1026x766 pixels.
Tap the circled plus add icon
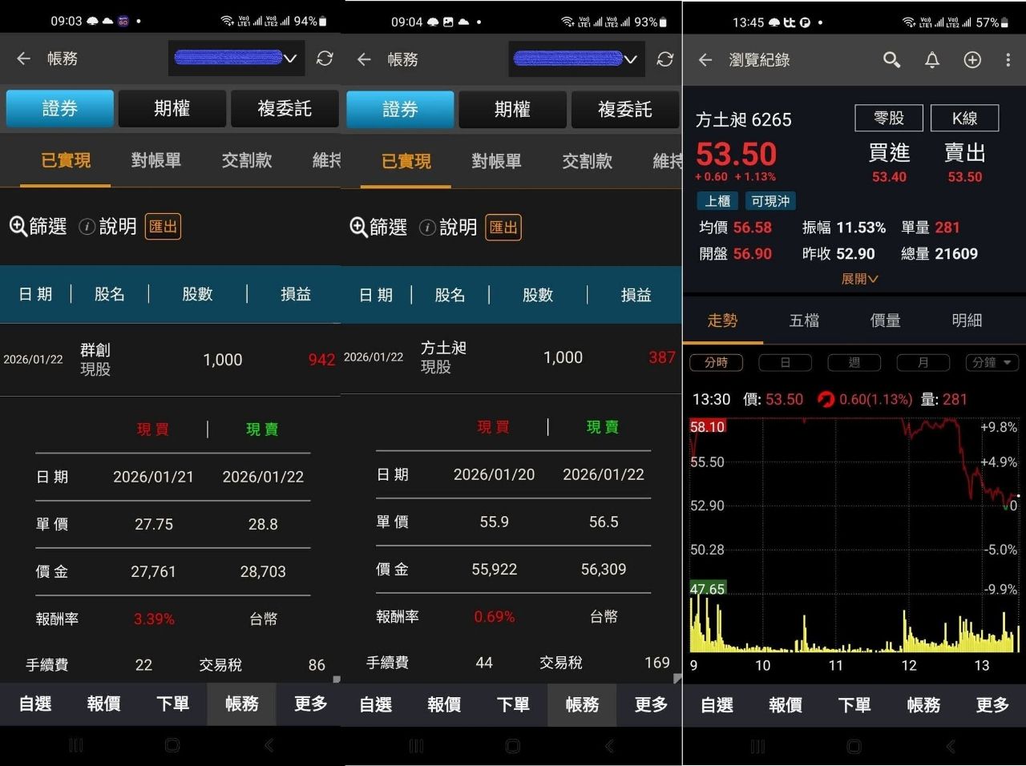click(971, 59)
